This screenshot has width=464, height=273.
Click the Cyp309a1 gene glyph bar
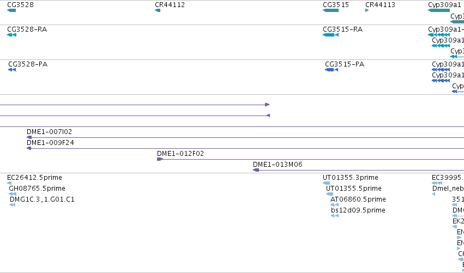point(439,11)
